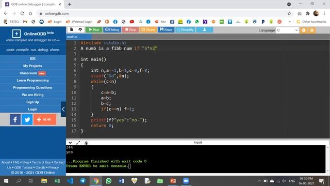Screen dimensions: 330x186
Task: Click Login in the sidebar
Action: pyautogui.click(x=32, y=109)
